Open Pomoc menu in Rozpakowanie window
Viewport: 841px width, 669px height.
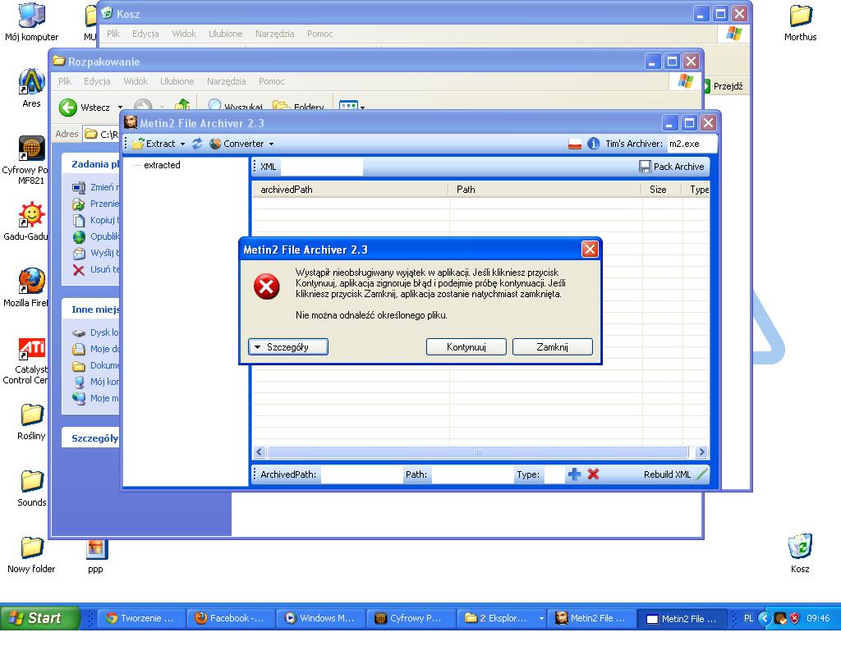pos(271,81)
